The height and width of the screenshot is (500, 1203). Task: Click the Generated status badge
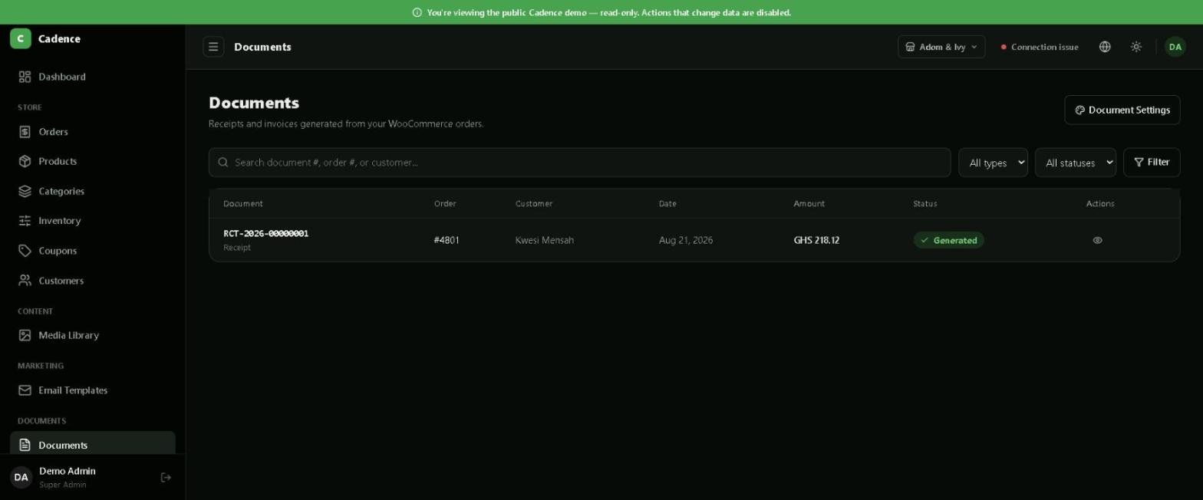pyautogui.click(x=948, y=240)
